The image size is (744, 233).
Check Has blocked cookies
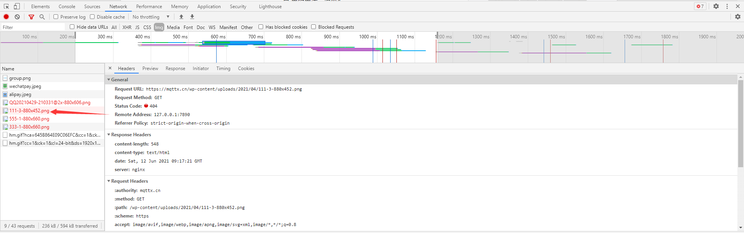[x=261, y=27]
